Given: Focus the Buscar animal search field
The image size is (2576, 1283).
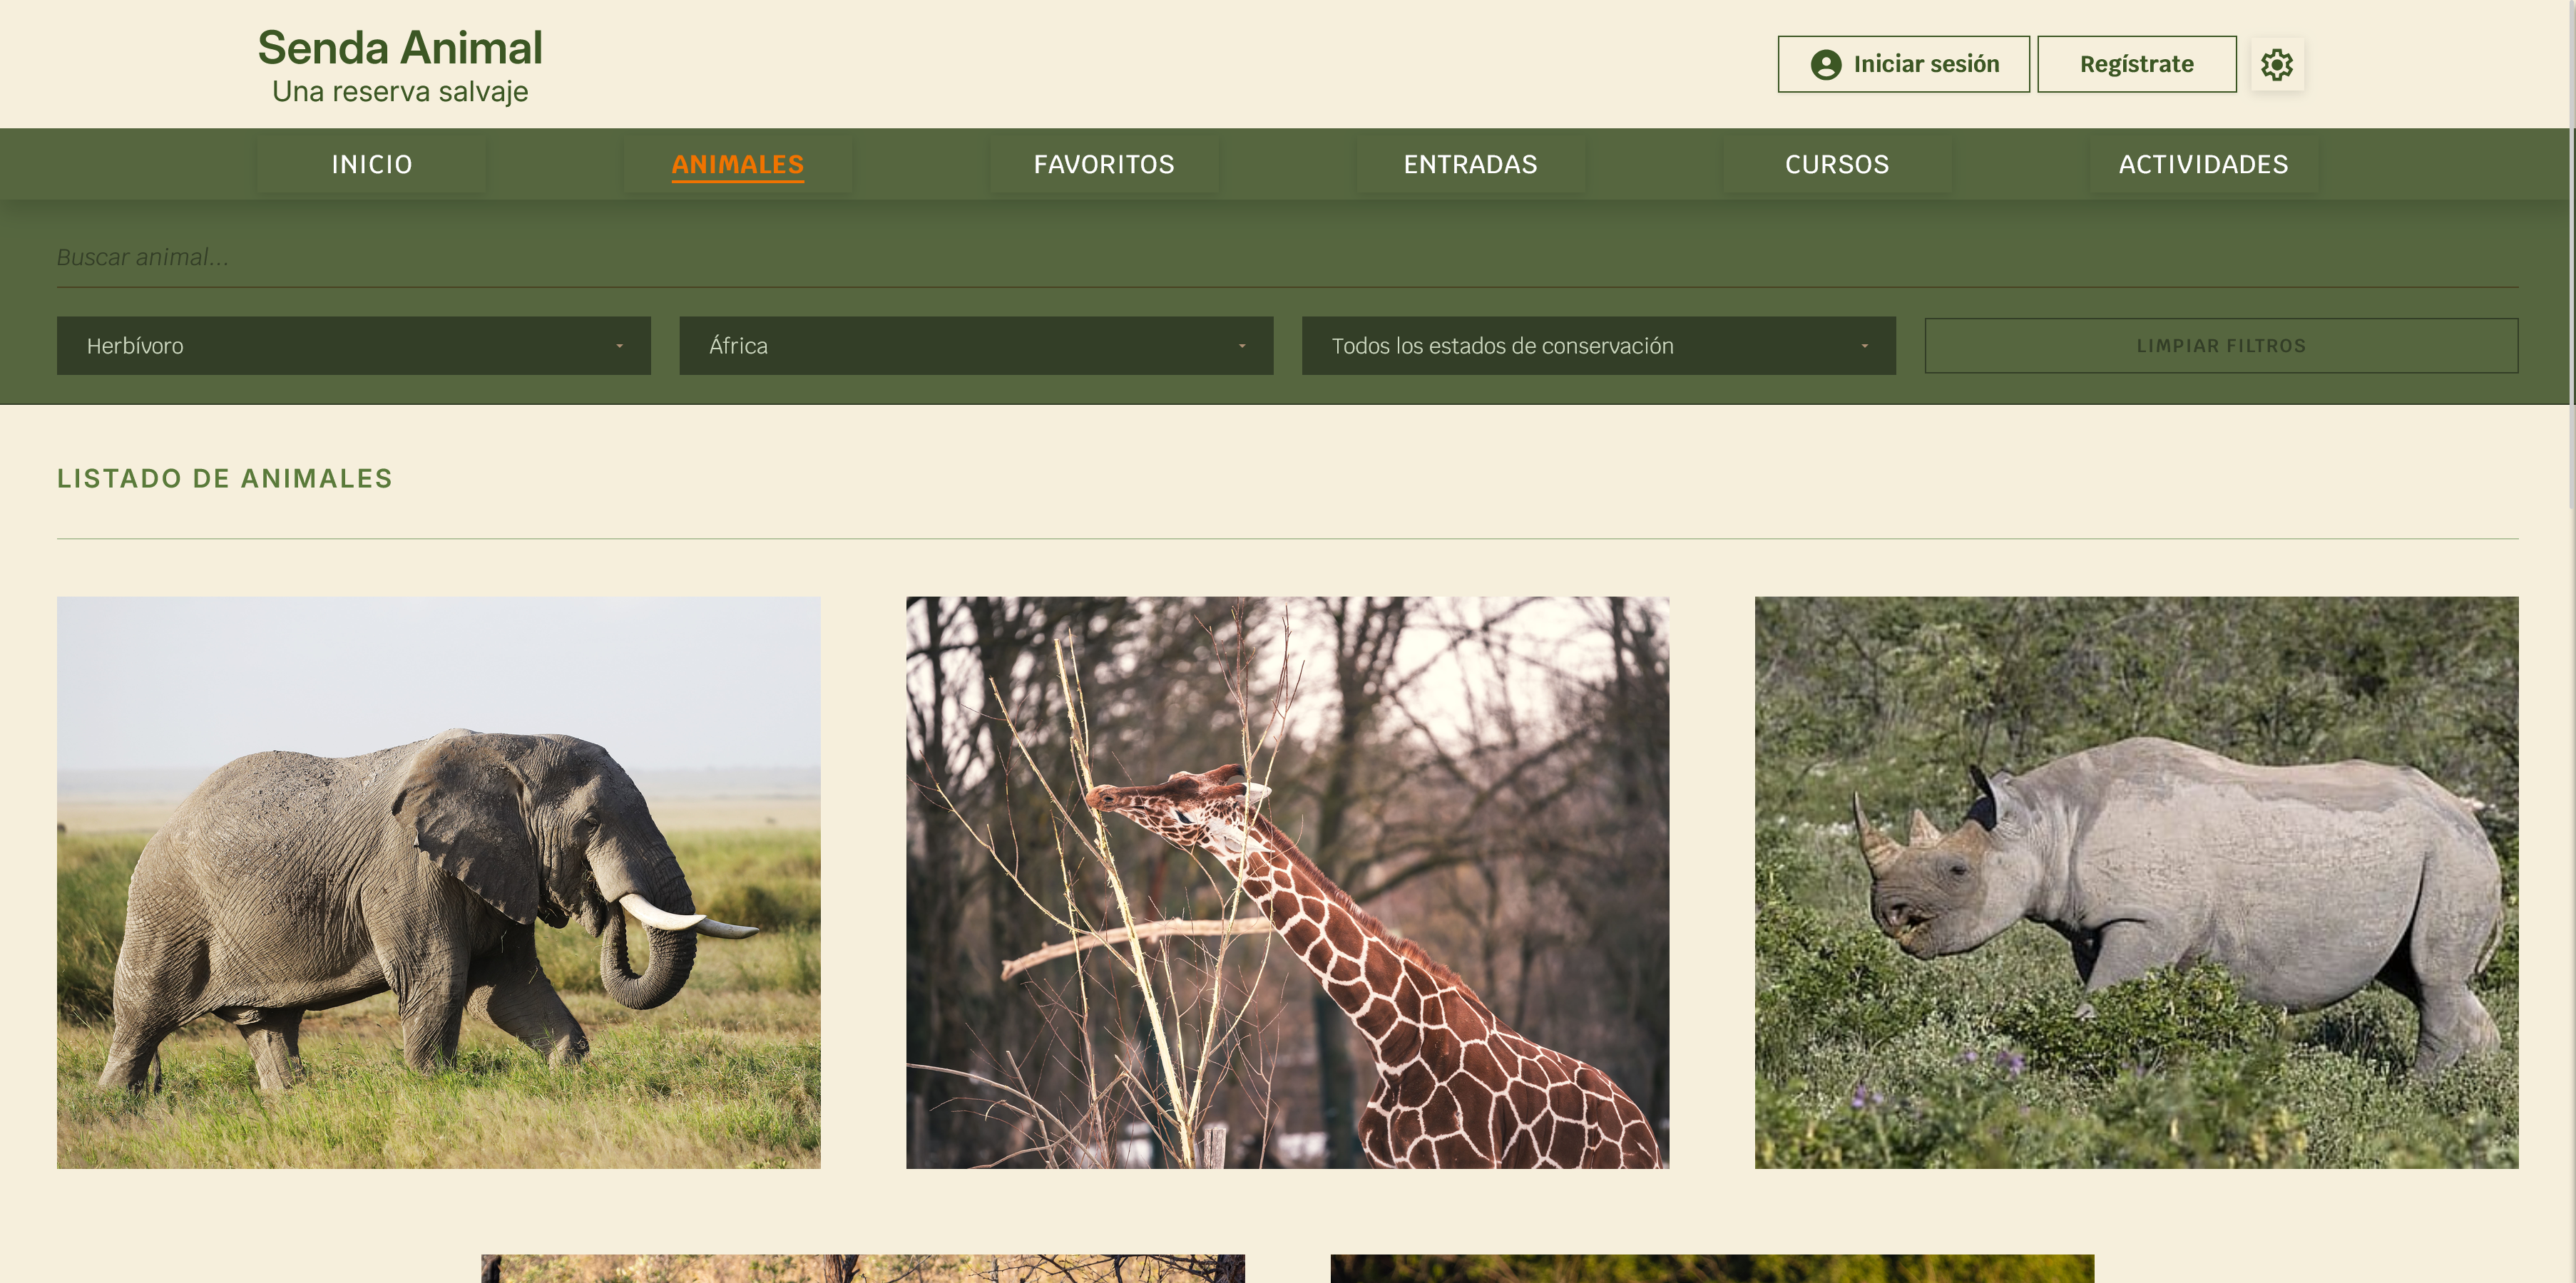Looking at the screenshot, I should click(x=1287, y=258).
